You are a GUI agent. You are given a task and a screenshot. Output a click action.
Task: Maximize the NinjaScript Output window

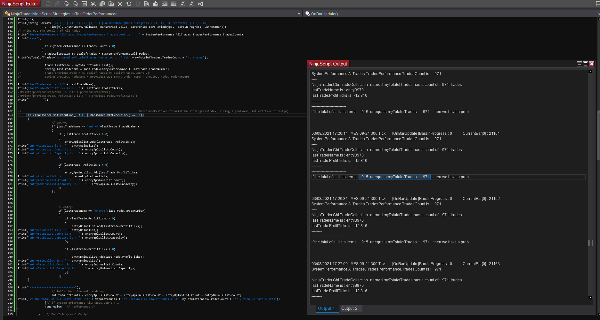click(x=586, y=64)
